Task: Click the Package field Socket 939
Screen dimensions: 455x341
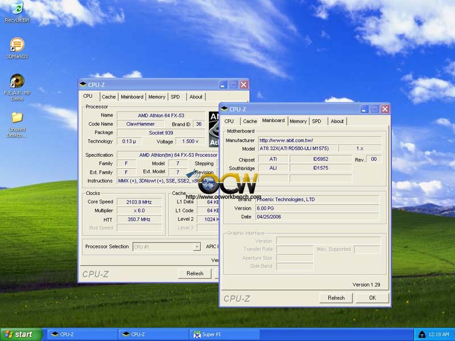Action: [161, 132]
